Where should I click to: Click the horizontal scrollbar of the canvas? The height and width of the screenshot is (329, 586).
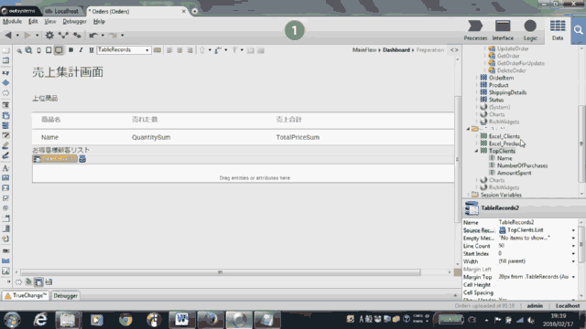click(221, 272)
